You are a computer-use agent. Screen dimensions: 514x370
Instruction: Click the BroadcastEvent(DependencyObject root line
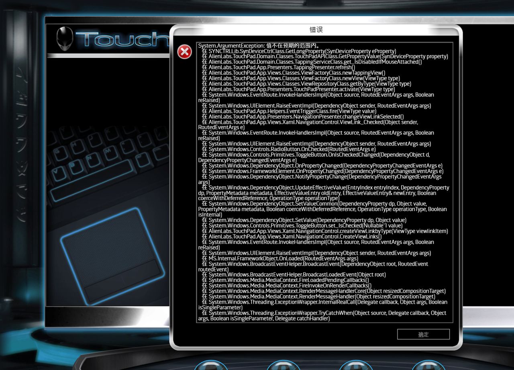[x=313, y=267]
